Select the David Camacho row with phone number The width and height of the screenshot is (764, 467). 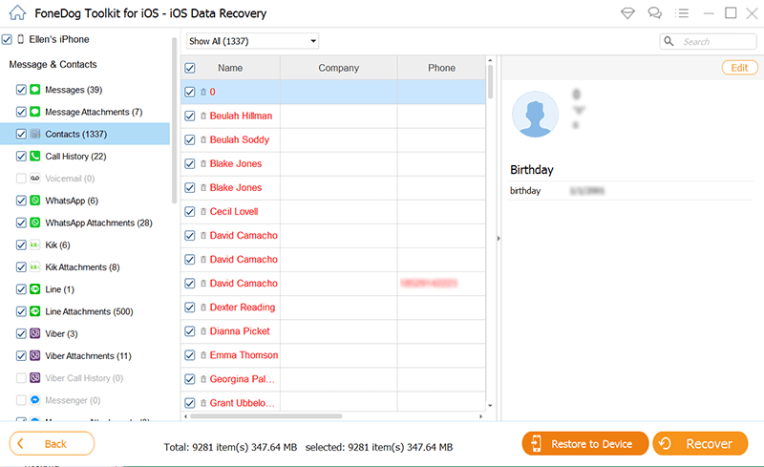333,284
